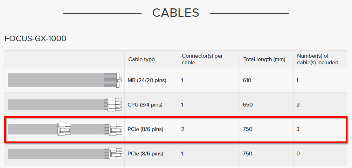The width and height of the screenshot is (352, 168).
Task: Click the CPU 8/4 pins cable image
Action: click(x=65, y=105)
